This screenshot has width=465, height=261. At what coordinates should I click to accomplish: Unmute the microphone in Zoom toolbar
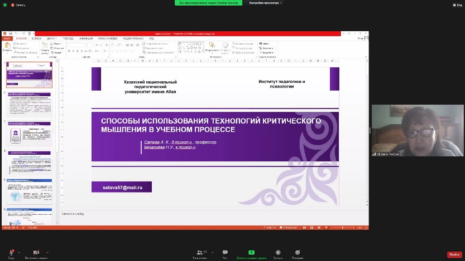[x=11, y=253]
